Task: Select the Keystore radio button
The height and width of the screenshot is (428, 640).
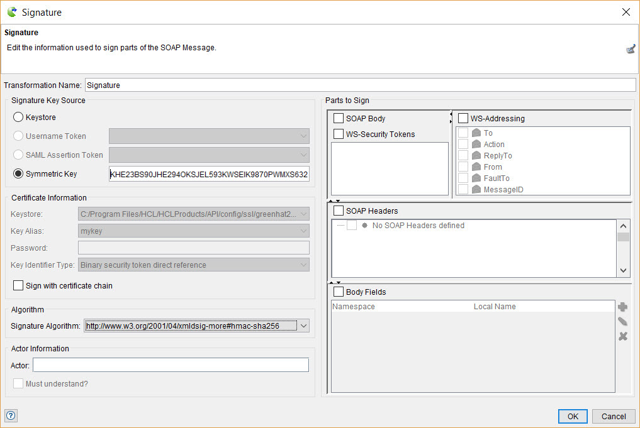Action: coord(18,118)
